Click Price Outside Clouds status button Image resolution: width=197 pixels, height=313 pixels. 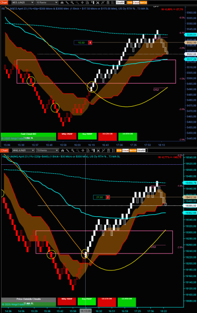[29, 299]
